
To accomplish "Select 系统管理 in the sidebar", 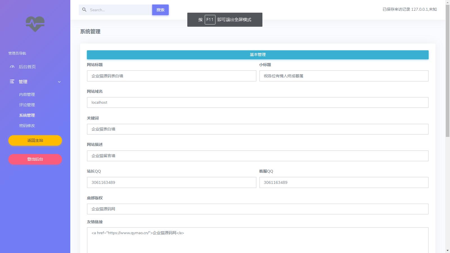I will 27,115.
